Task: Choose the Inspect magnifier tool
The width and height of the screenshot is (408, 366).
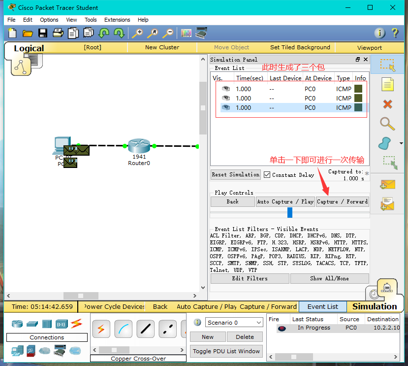Action: click(387, 124)
